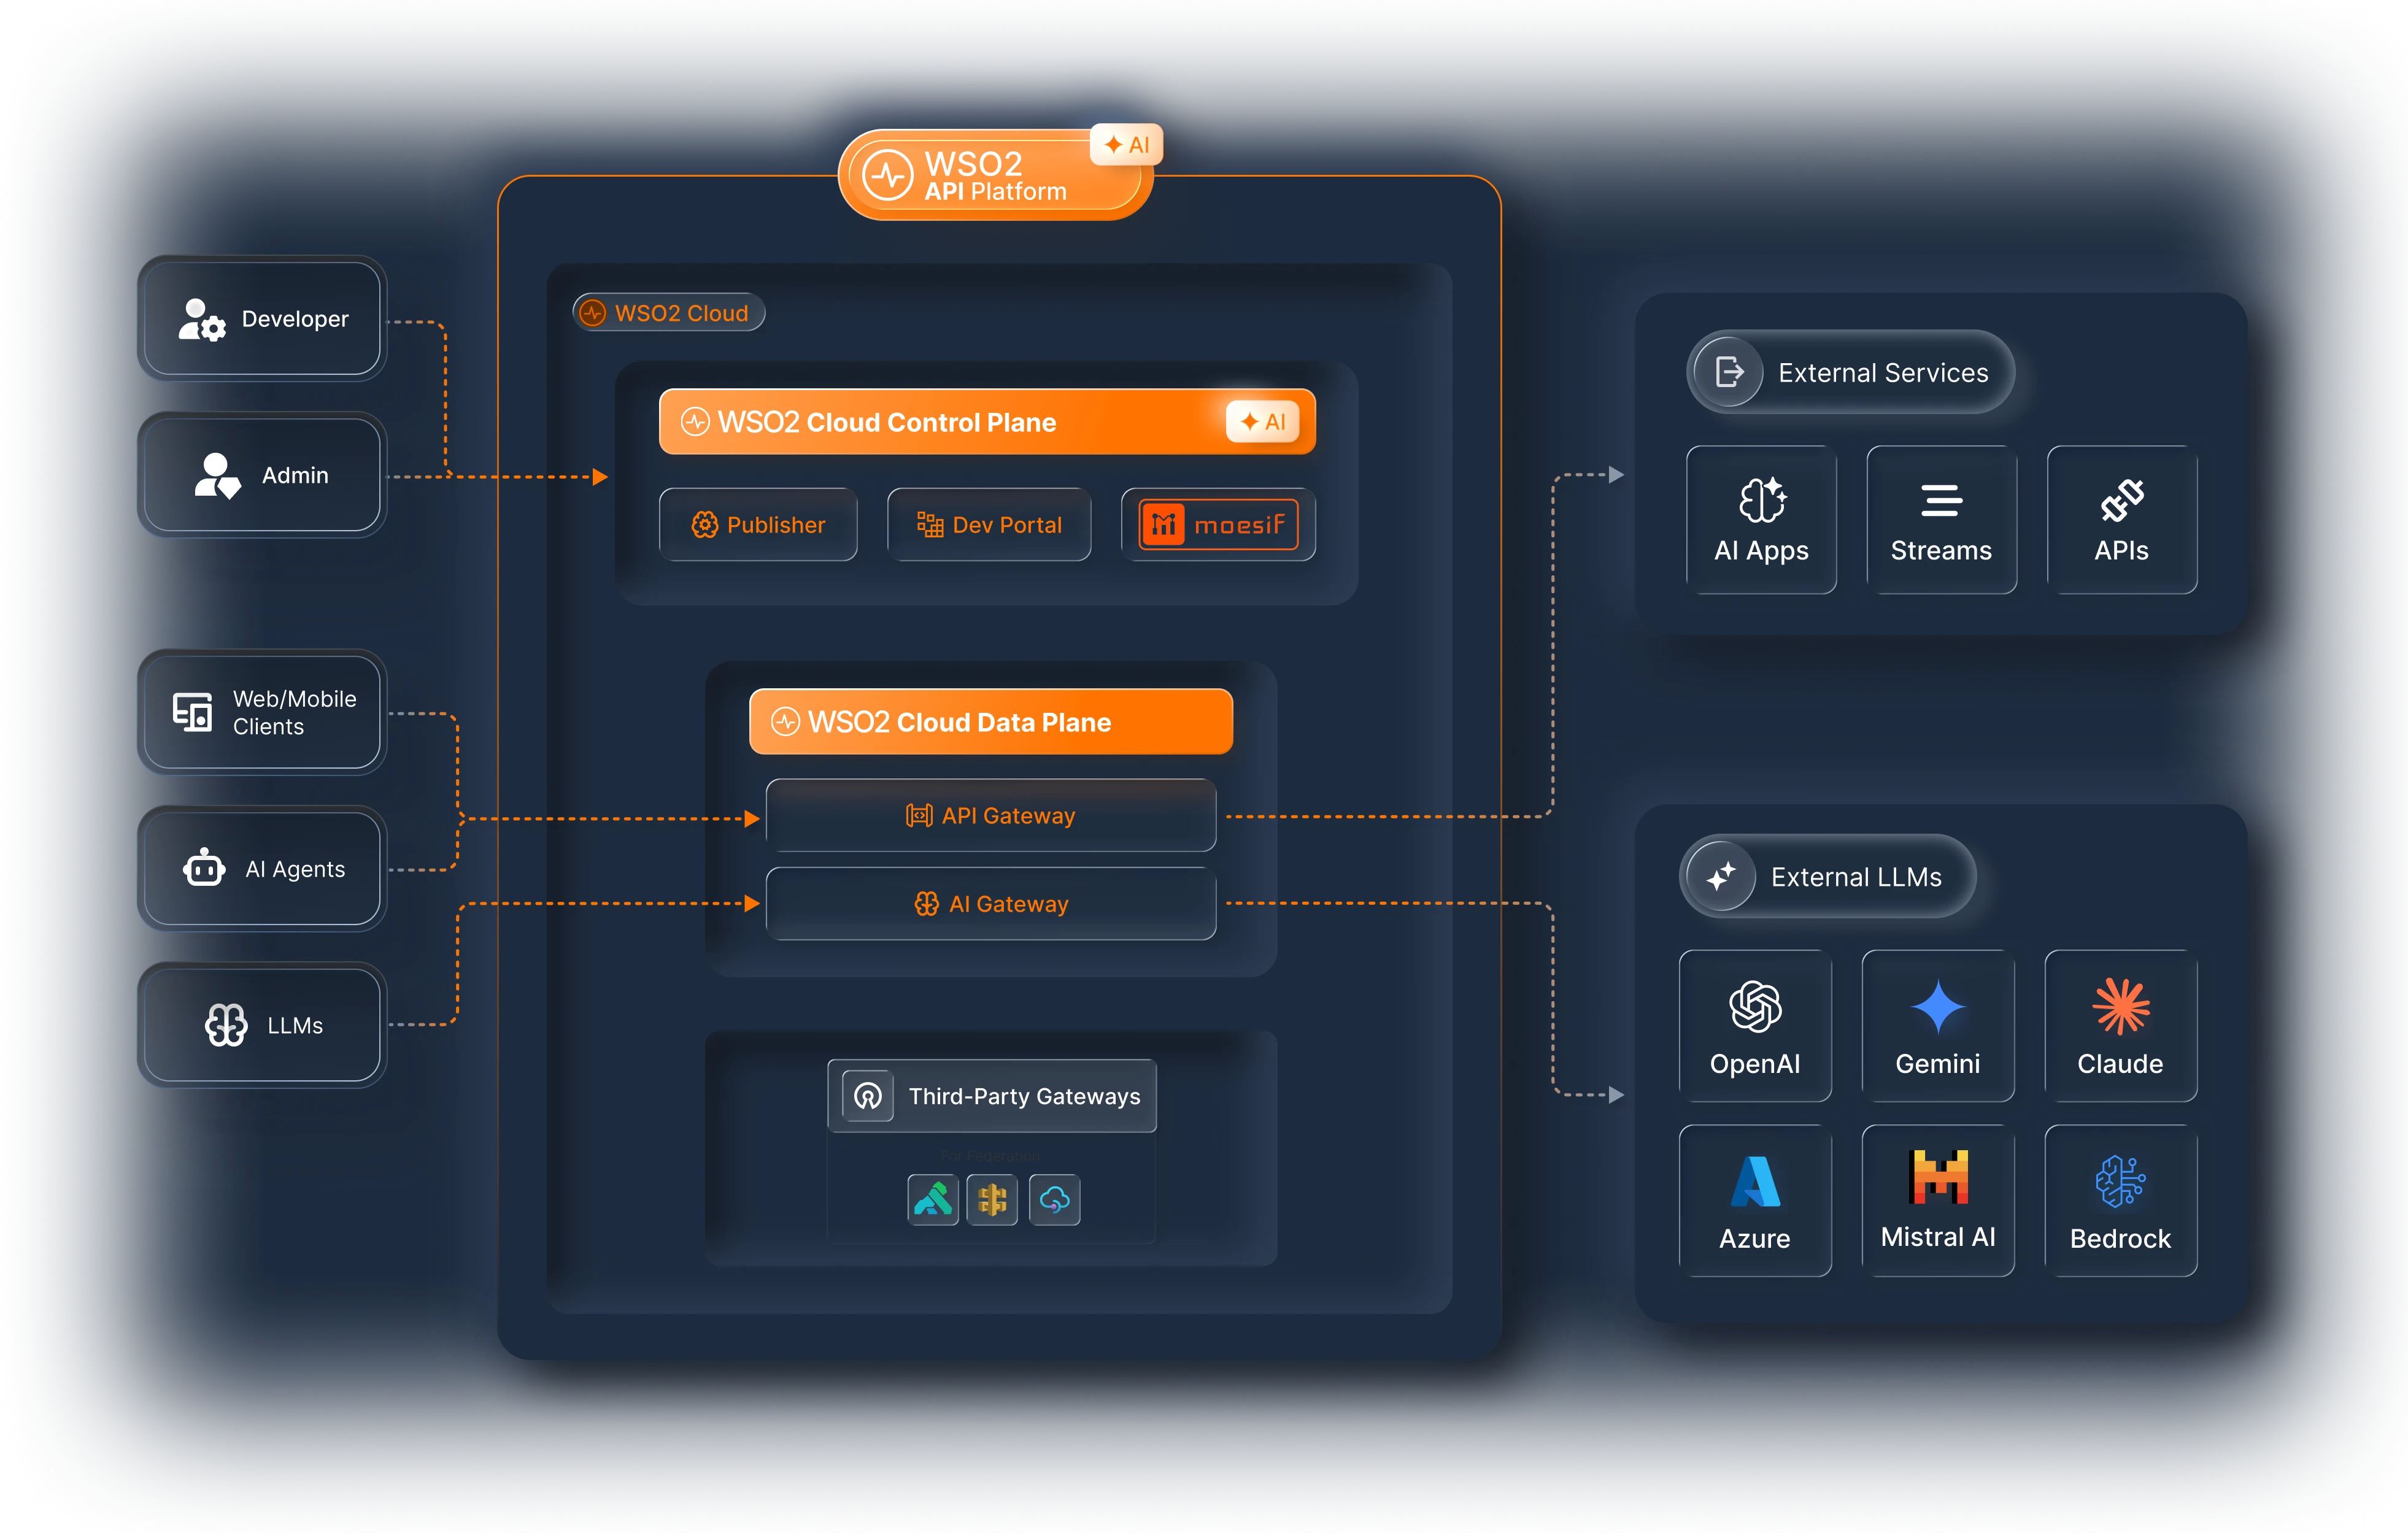Select the Mistral AI tile
Viewport: 2408px width, 1533px height.
(x=1938, y=1201)
